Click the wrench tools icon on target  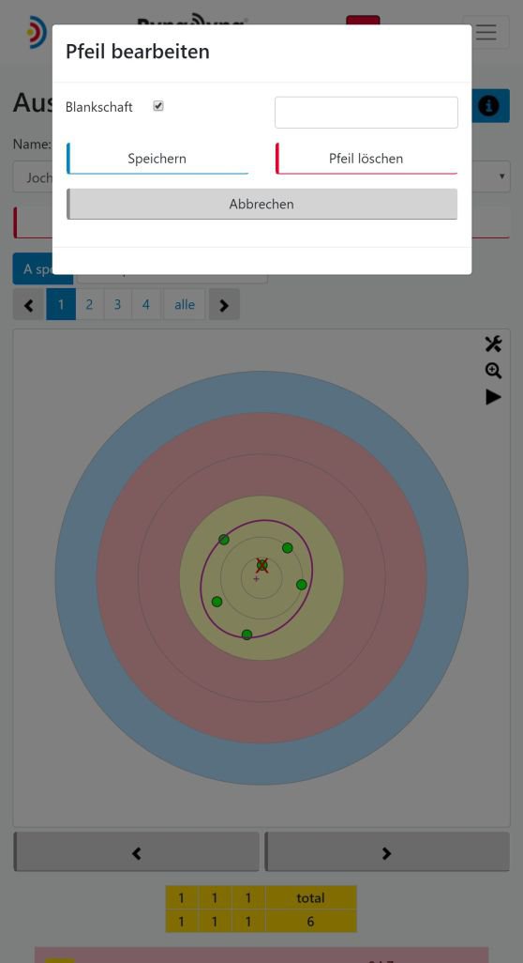coord(493,344)
